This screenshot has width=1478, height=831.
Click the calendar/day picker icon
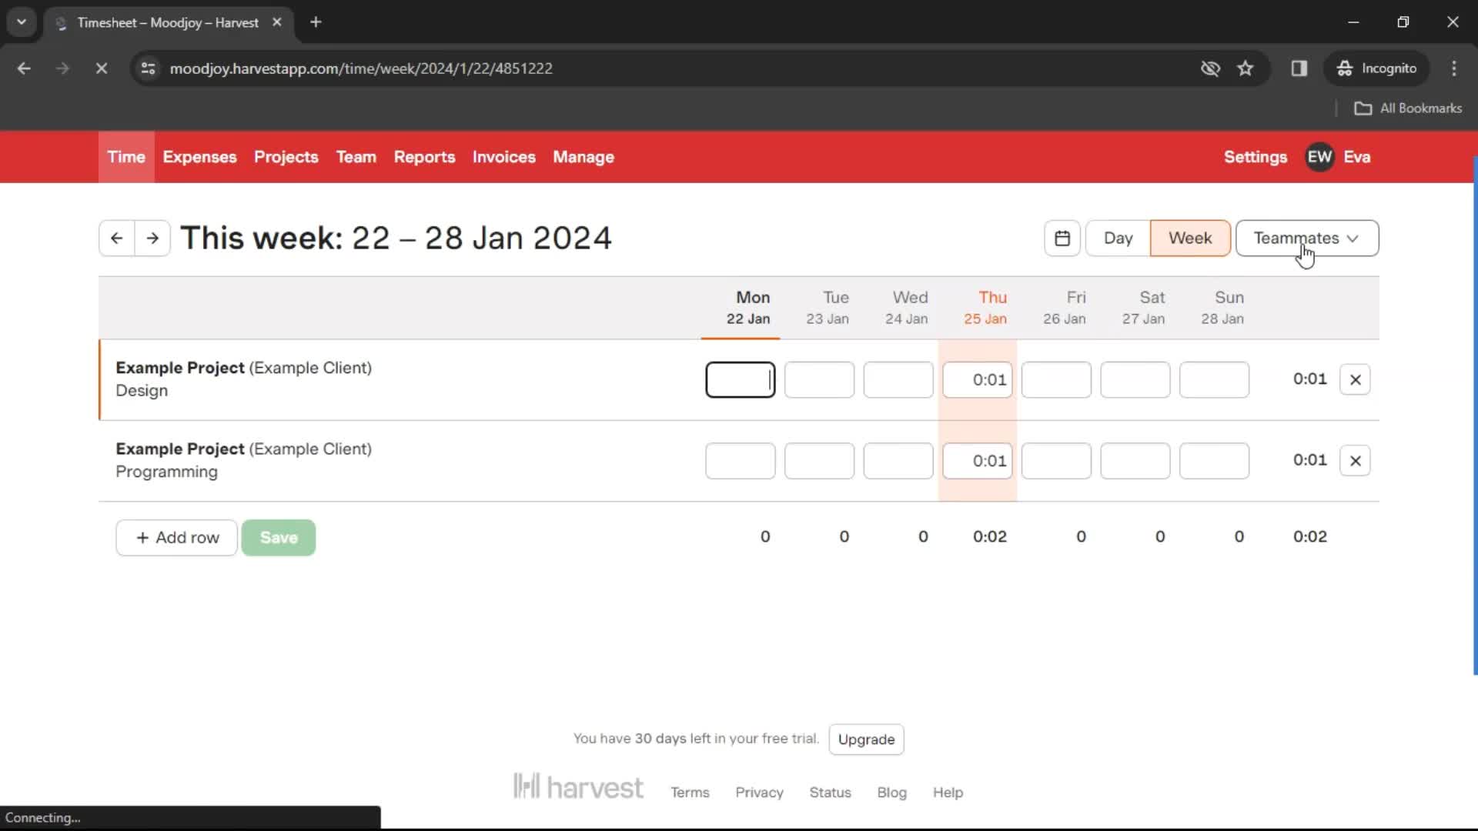(x=1062, y=238)
